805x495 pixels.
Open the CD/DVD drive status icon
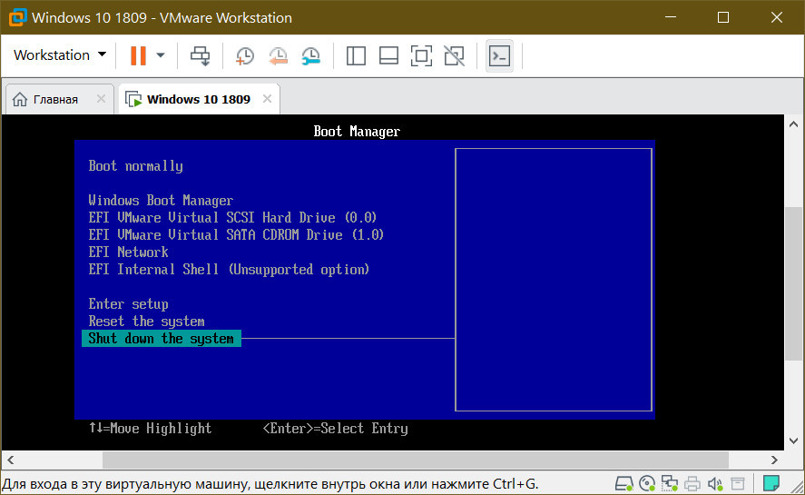(x=647, y=484)
